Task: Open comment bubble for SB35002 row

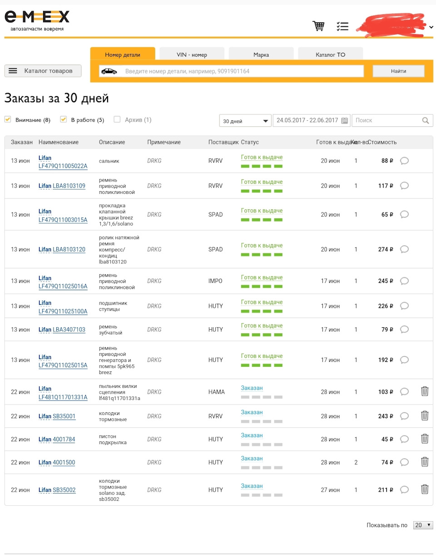Action: point(404,490)
